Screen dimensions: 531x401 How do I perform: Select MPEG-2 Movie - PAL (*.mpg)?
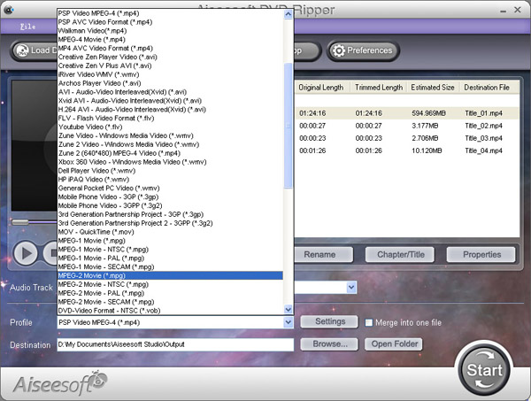[170, 293]
